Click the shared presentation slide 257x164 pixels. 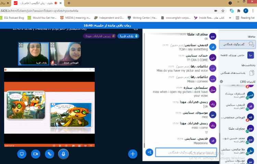49,108
